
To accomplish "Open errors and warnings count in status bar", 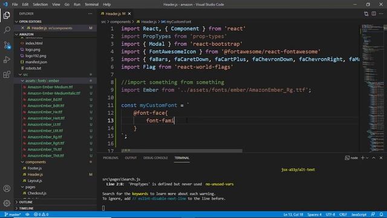I will pos(41,214).
